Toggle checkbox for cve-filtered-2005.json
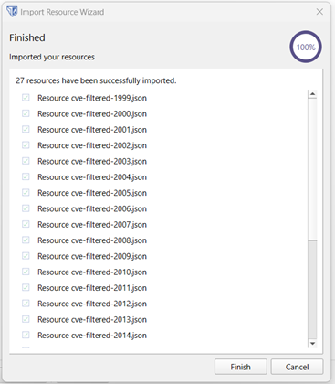Screen dimensions: 335x384 coord(26,193)
